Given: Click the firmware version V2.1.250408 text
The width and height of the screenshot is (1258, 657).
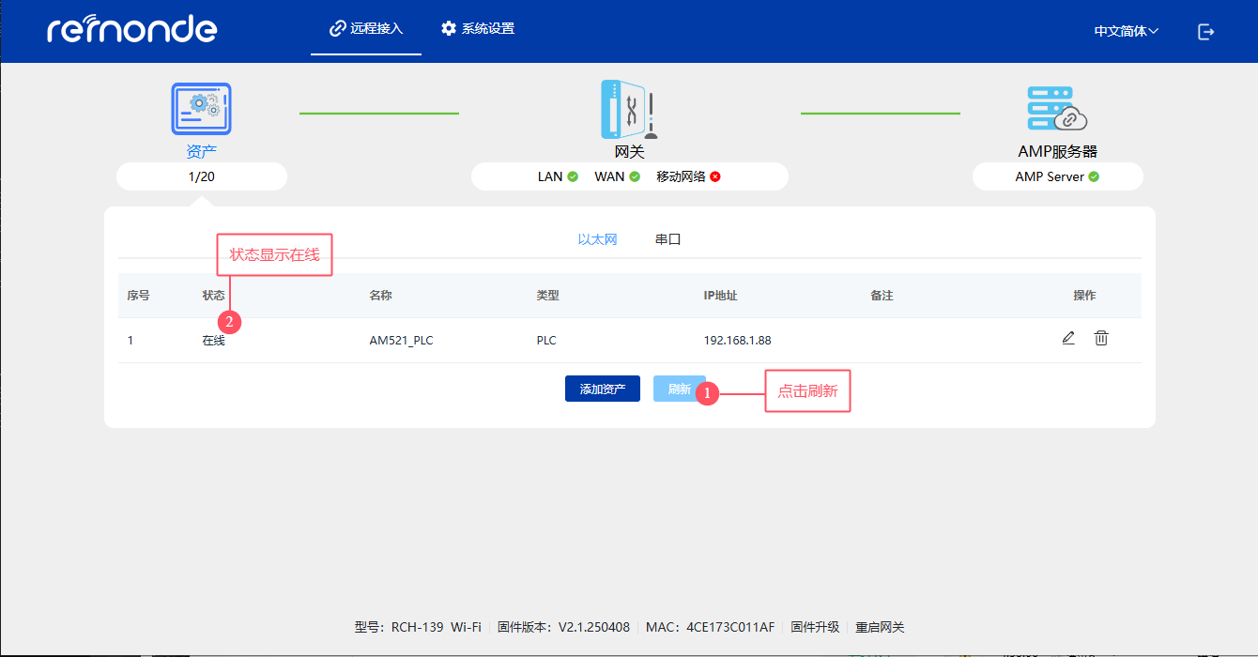Looking at the screenshot, I should (594, 627).
